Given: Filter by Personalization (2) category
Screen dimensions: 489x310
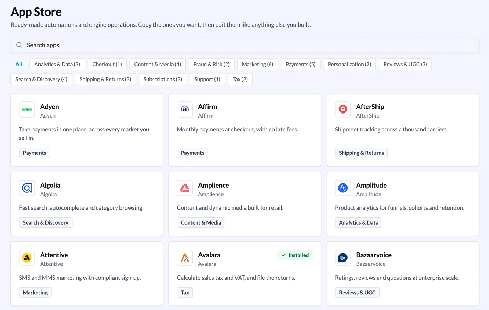Looking at the screenshot, I should [349, 64].
